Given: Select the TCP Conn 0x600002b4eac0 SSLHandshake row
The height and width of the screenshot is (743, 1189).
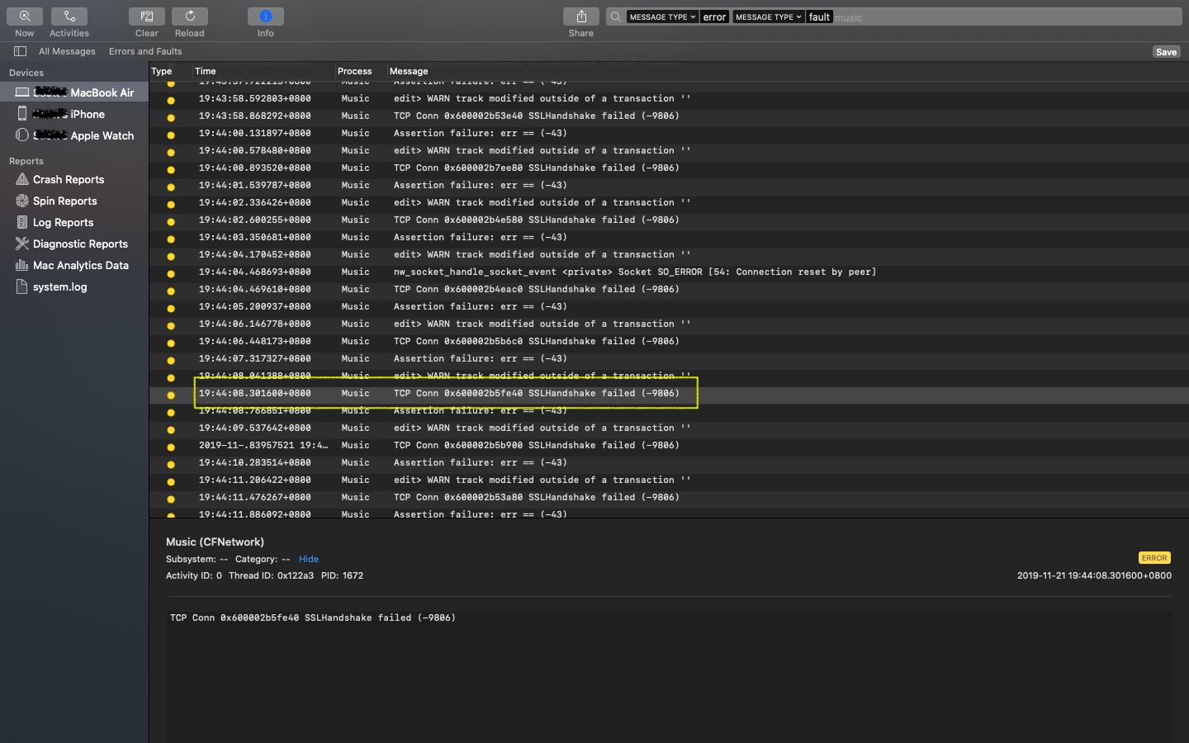Looking at the screenshot, I should click(669, 289).
